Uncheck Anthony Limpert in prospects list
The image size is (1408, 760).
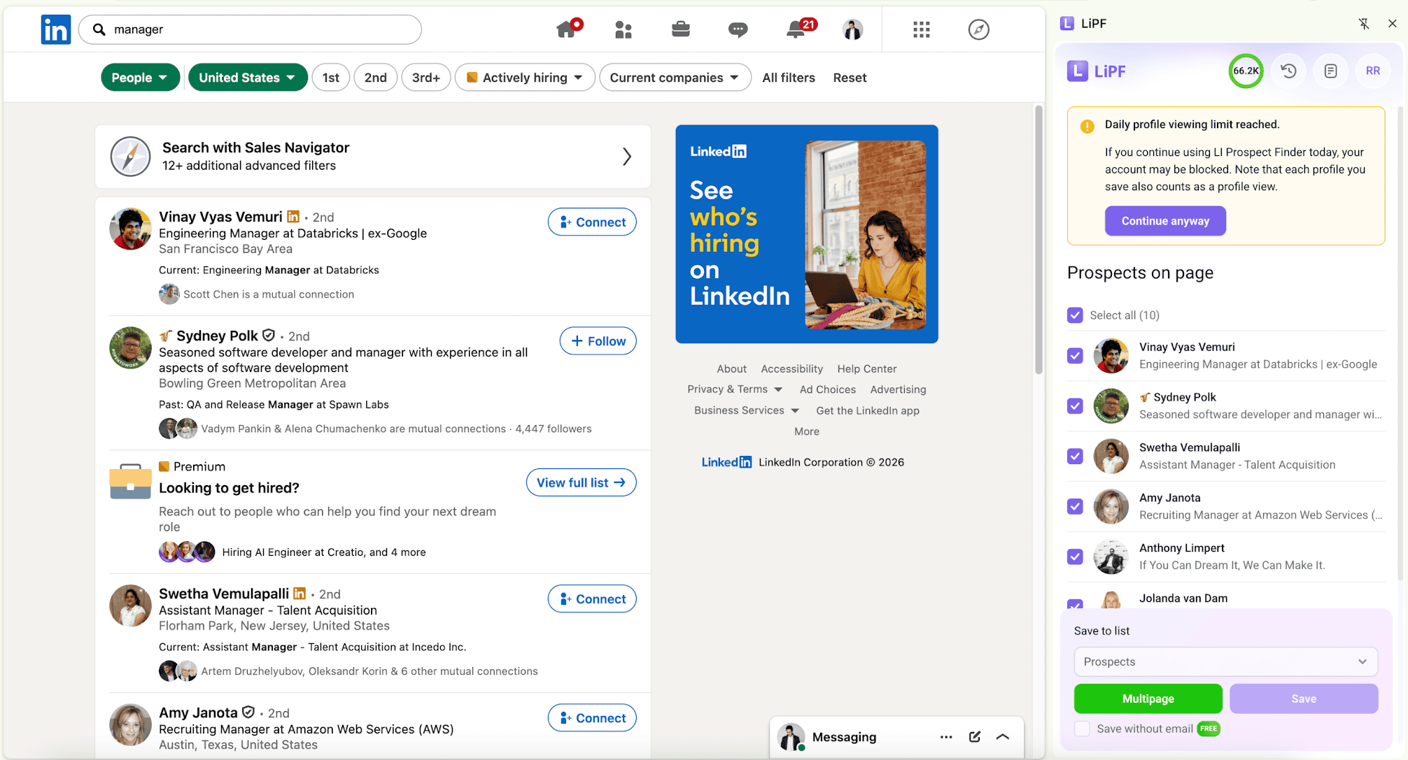point(1075,557)
